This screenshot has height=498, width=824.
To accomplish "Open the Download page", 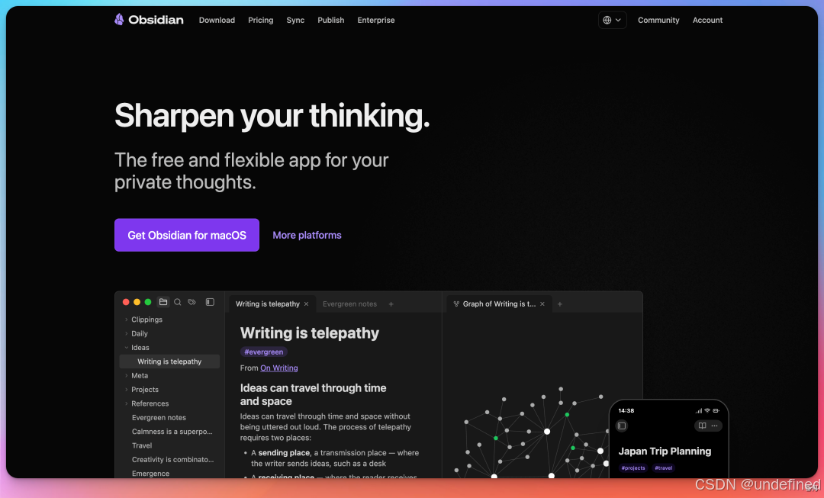I will pos(217,20).
